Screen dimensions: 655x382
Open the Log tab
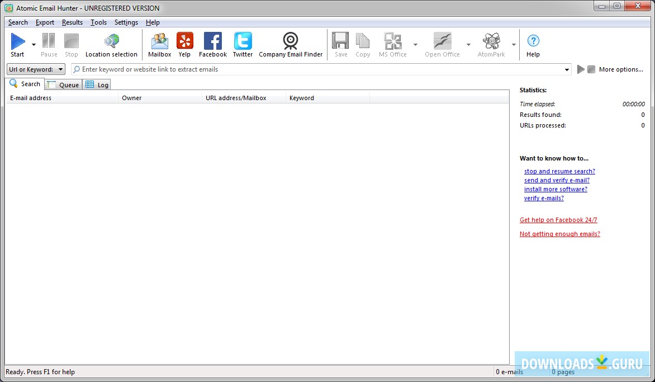pos(97,84)
